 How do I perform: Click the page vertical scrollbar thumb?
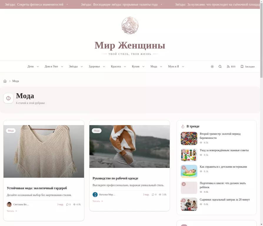[262, 39]
